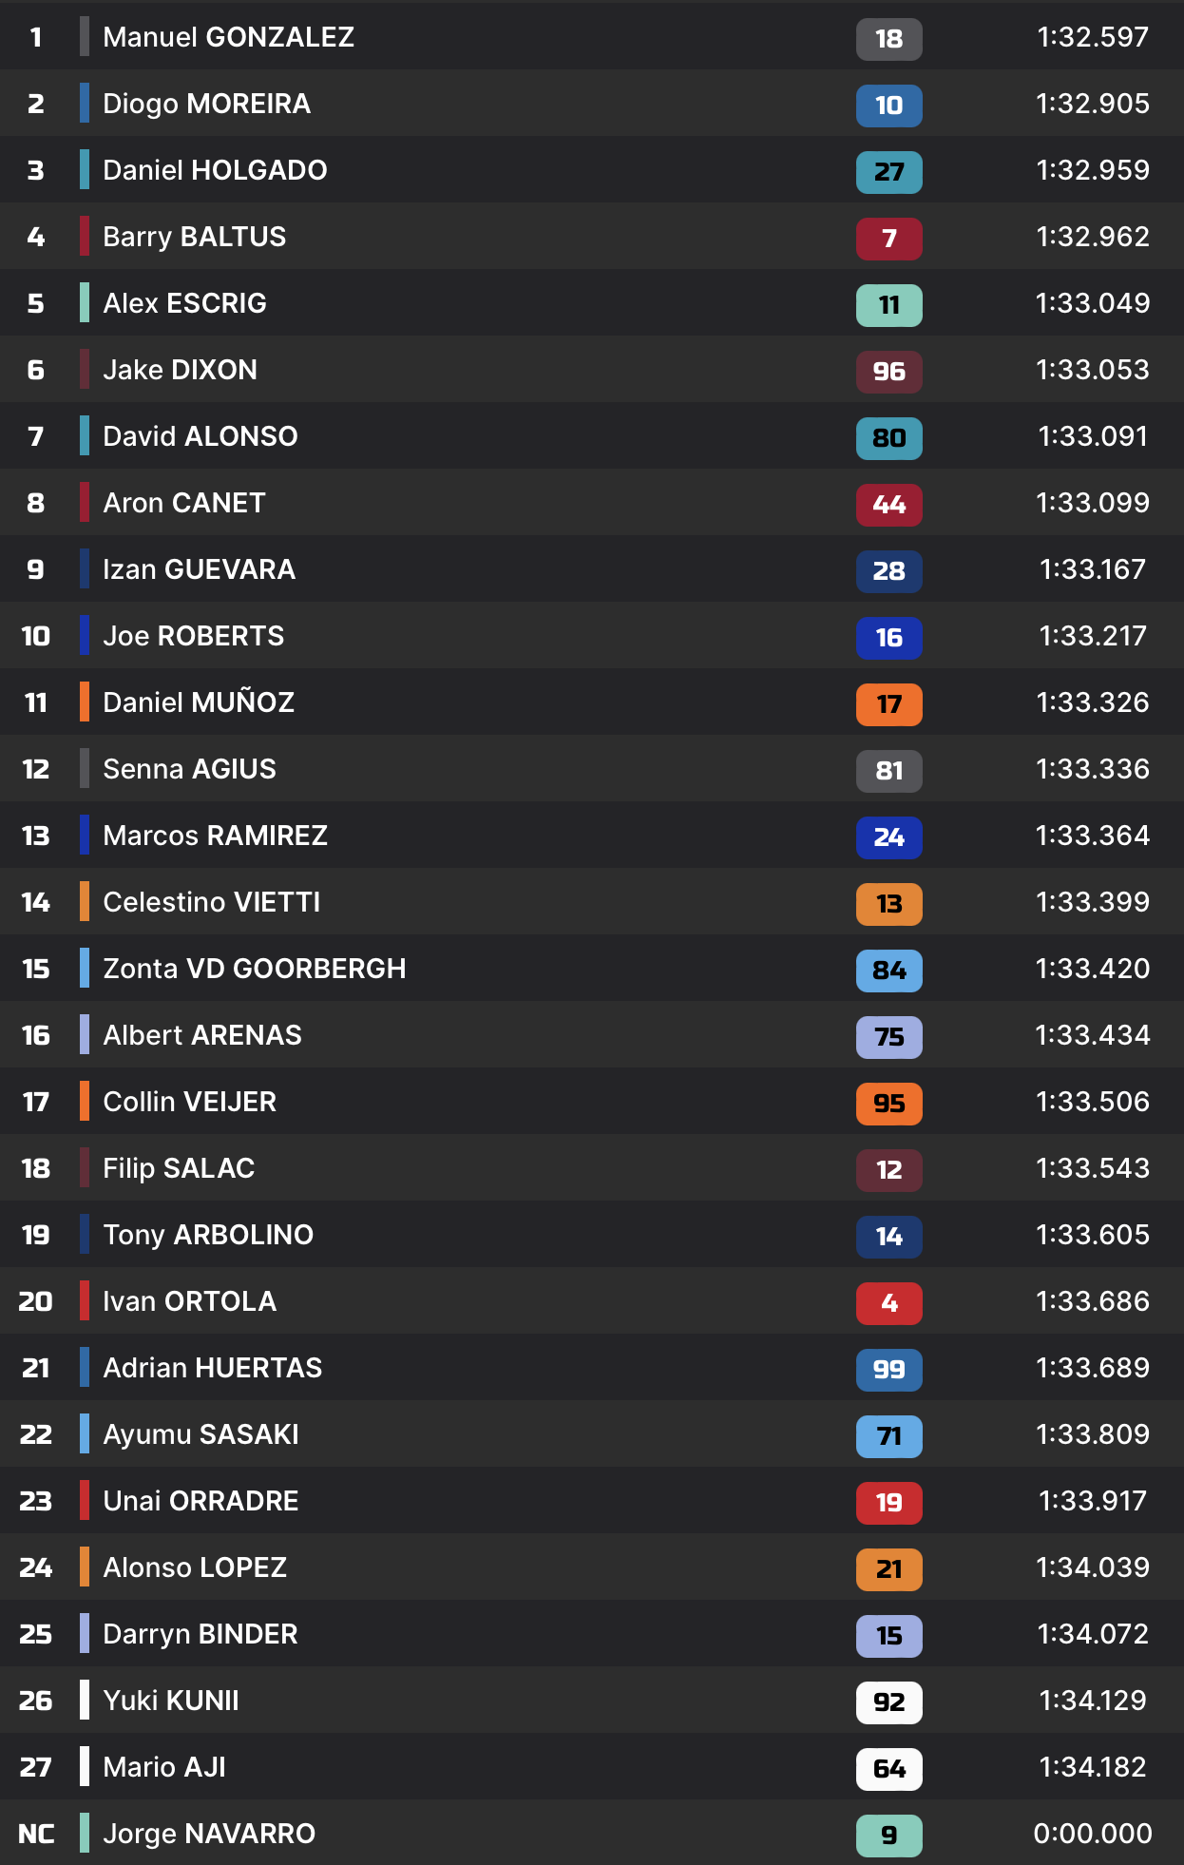Viewport: 1184px width, 1865px height.
Task: Click the team color bar beside Alex ESCRIG
Action: point(85,303)
